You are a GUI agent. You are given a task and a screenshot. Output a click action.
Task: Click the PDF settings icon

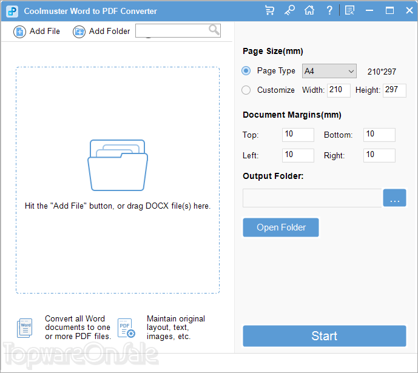(x=126, y=328)
